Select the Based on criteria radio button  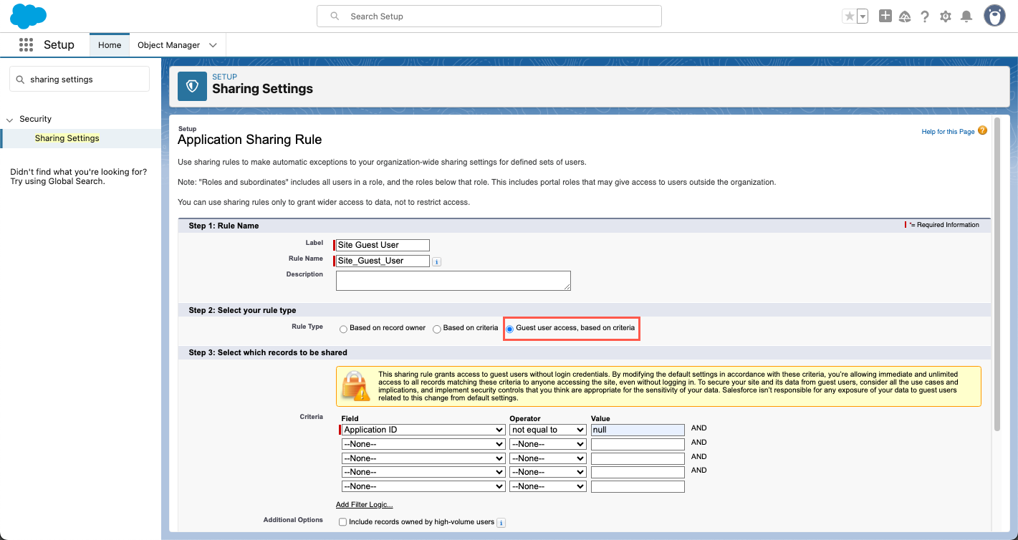[437, 329]
